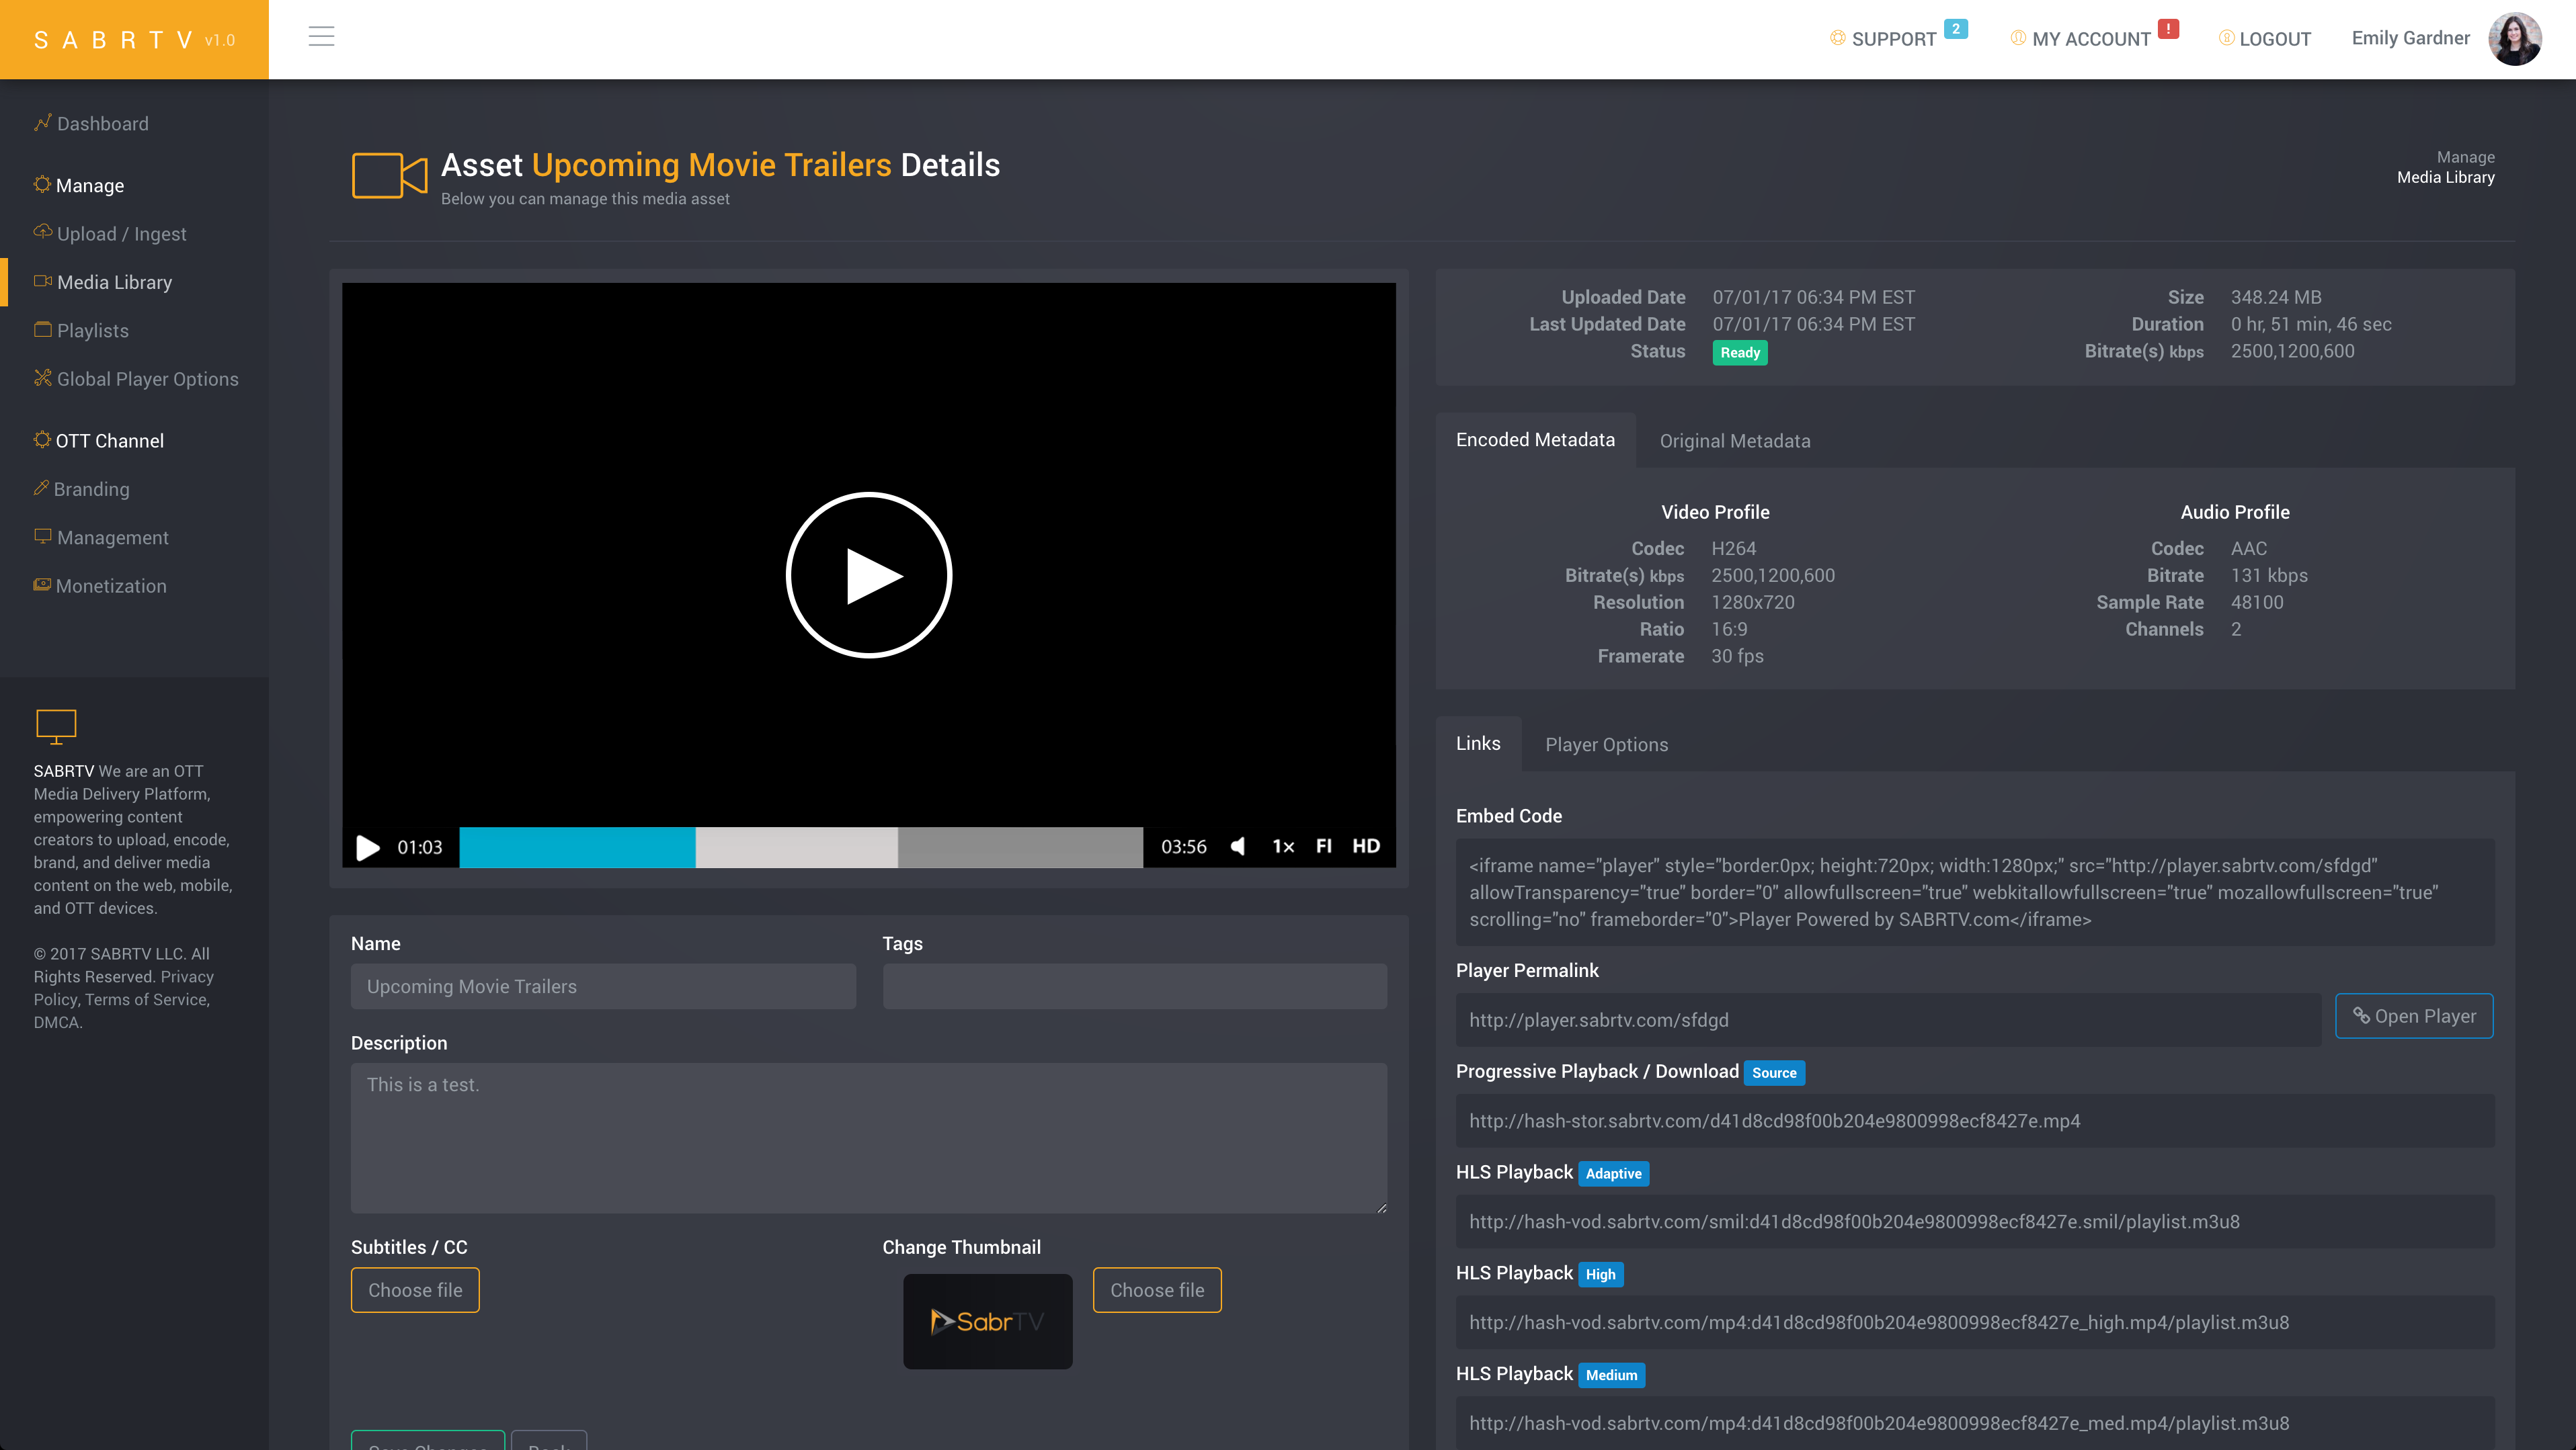The height and width of the screenshot is (1450, 2576).
Task: Click the orange monitor icon above SABRTV blurb
Action: click(56, 726)
